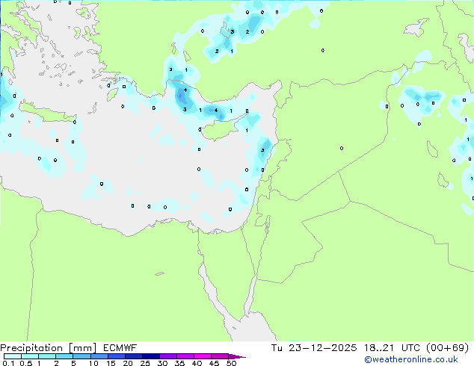
Task: Click the '30' legend scale label
Action: (x=162, y=363)
